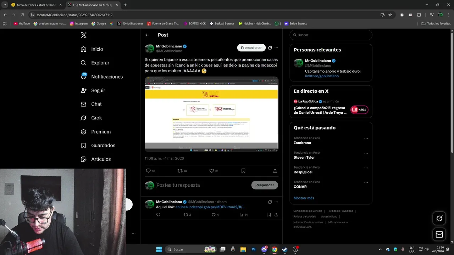The height and width of the screenshot is (255, 454).
Task: Open Explorar in the sidebar
Action: click(x=95, y=63)
